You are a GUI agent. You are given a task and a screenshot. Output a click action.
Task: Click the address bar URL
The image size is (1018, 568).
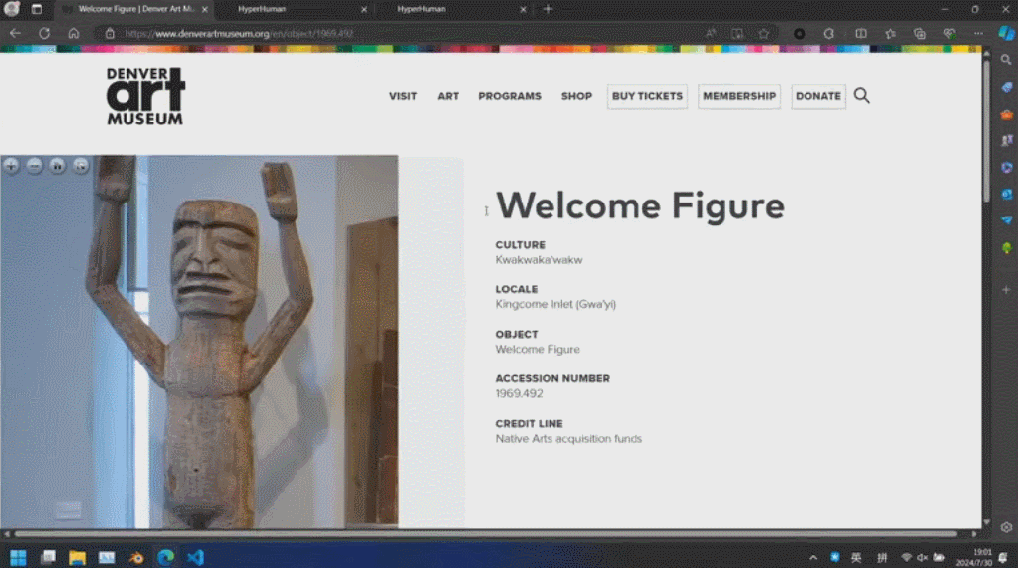click(x=239, y=34)
